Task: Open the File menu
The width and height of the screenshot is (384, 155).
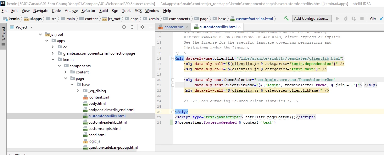Action: (4, 11)
